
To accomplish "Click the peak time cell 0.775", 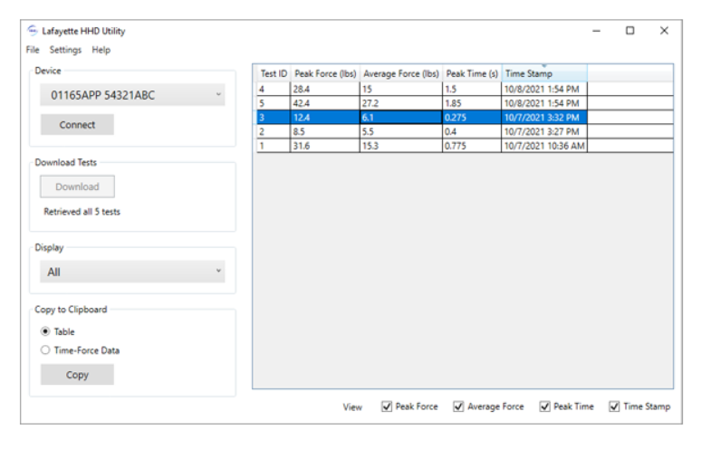I will pyautogui.click(x=472, y=146).
